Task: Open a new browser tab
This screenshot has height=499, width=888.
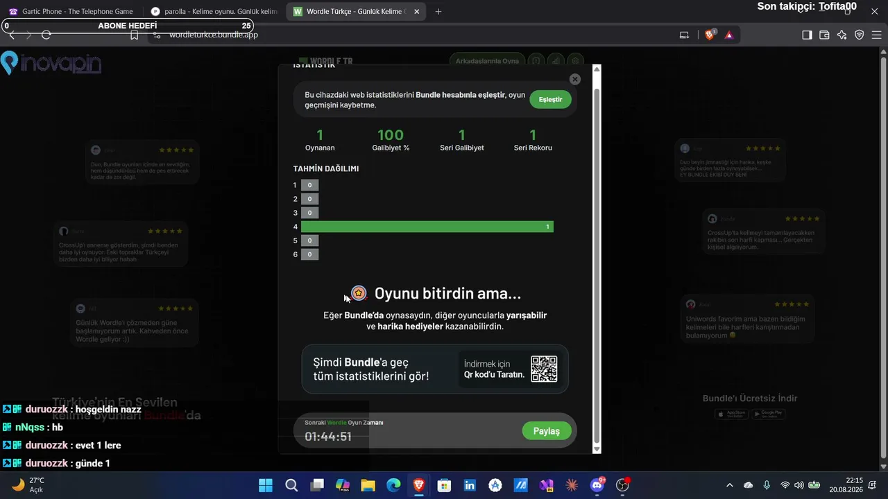Action: click(438, 11)
